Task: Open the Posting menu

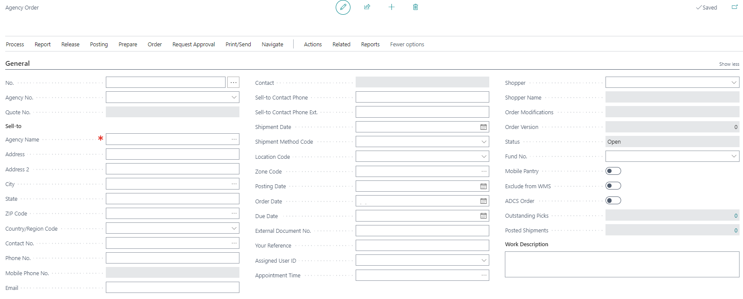Action: pos(99,45)
